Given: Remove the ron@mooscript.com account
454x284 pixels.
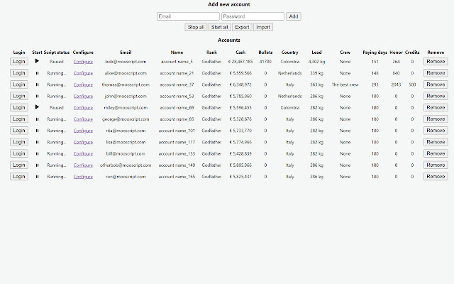Looking at the screenshot, I should (436, 177).
